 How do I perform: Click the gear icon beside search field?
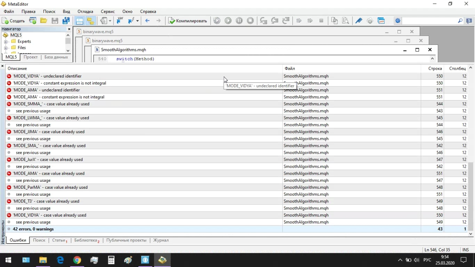(x=397, y=21)
